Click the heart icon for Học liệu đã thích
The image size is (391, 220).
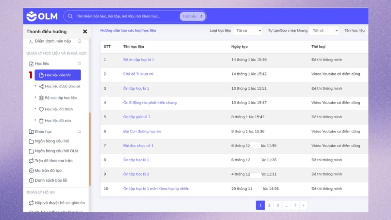tap(41, 109)
